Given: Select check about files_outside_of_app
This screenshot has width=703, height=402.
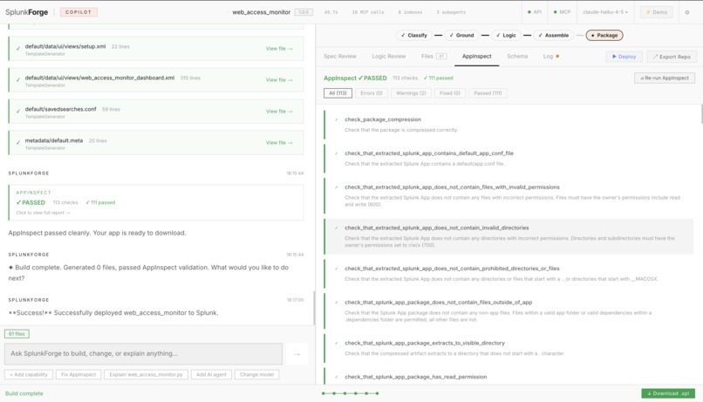Looking at the screenshot, I should point(508,310).
